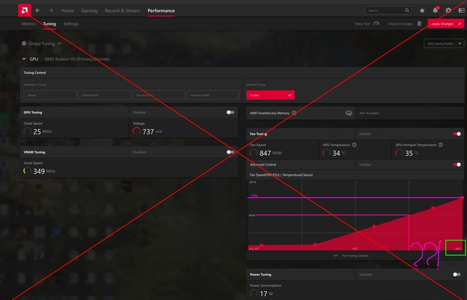The width and height of the screenshot is (467, 300).
Task: Select the Undervolt GPU preset
Action: [x=104, y=95]
